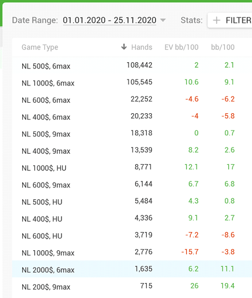252x298 pixels.
Task: Click the FILTER button
Action: click(x=230, y=21)
